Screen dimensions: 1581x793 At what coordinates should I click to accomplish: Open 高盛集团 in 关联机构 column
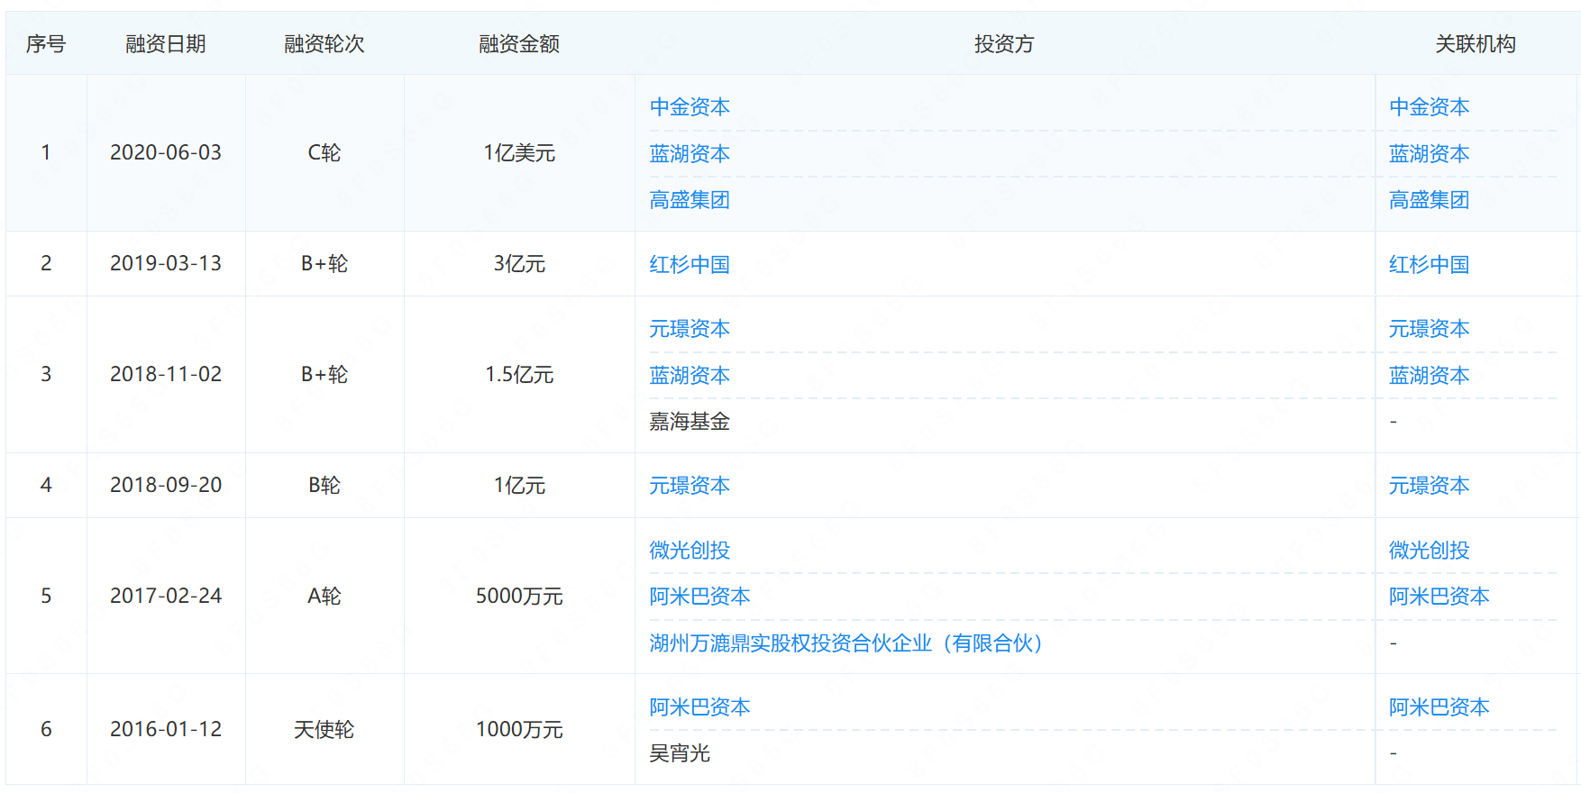(x=1429, y=200)
